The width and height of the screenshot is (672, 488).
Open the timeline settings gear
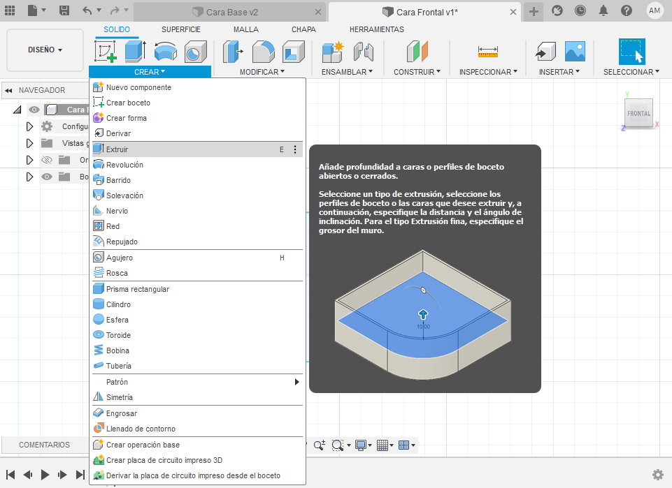pos(658,474)
